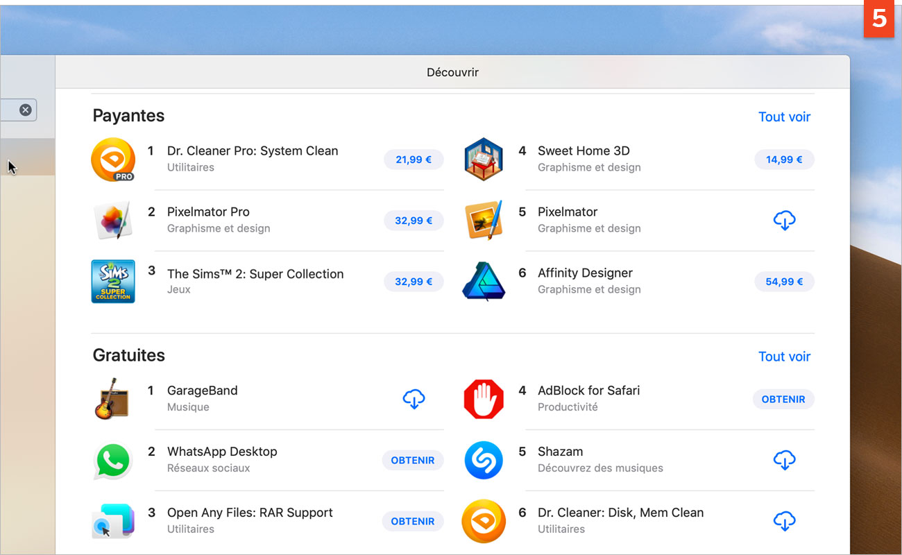
Task: Open The Sims 2 Super Collection icon
Action: point(113,282)
